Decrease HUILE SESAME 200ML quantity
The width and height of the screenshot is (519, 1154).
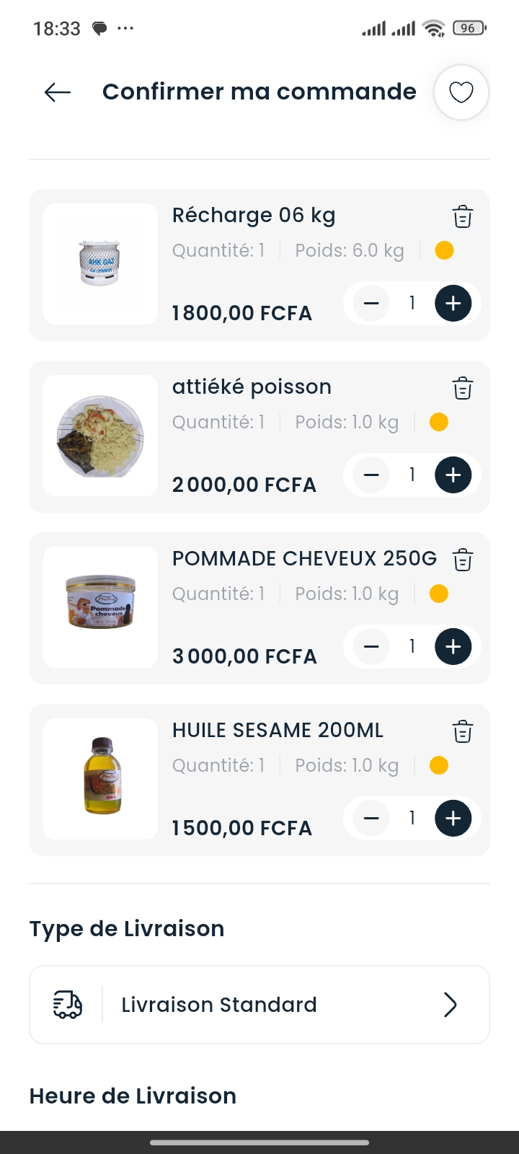(371, 819)
